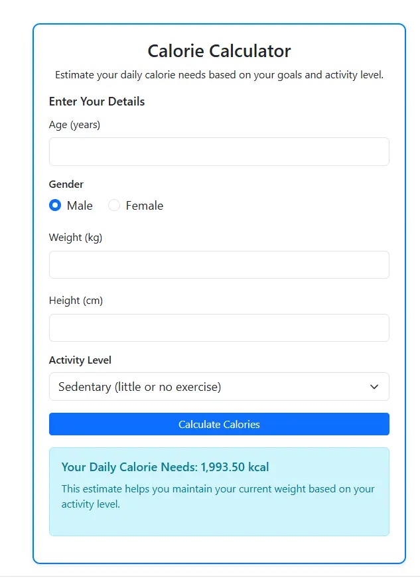Viewport: 420px width, 578px height.
Task: Expand the Sedentary activity selector
Action: (x=219, y=386)
